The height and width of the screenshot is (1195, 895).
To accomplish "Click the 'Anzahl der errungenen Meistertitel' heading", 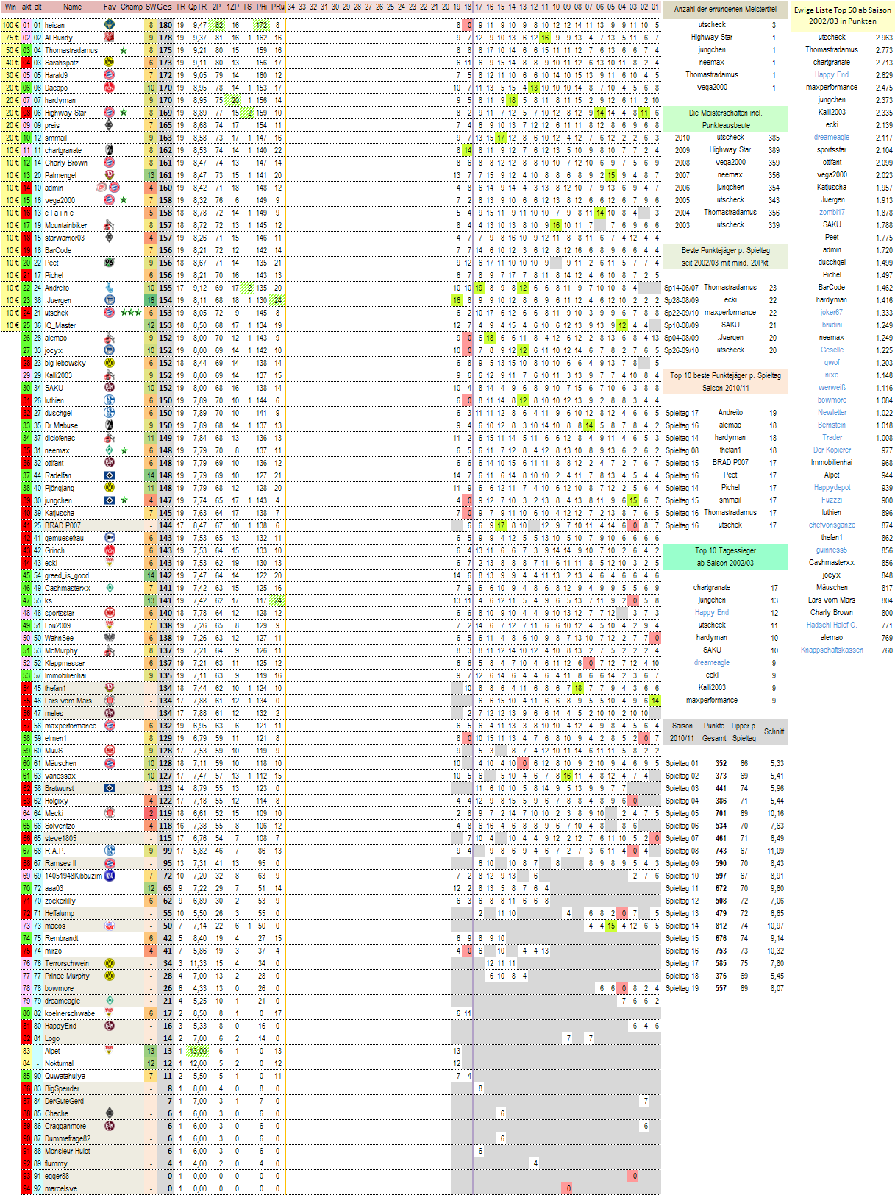I will [x=725, y=10].
